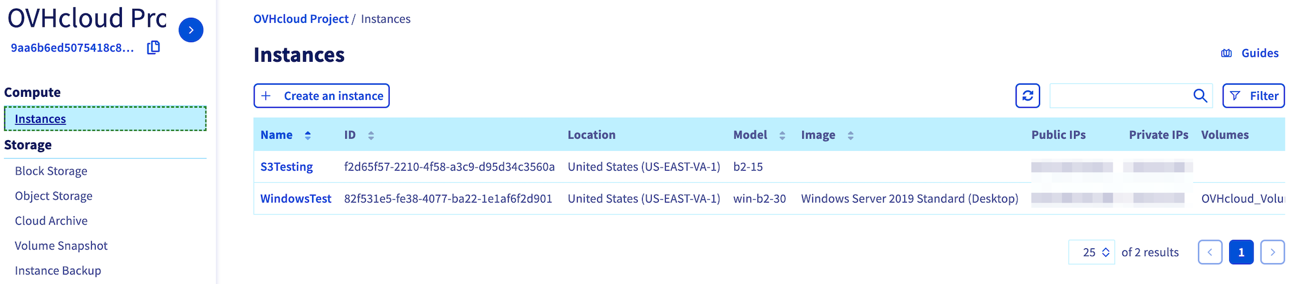Sort by Model column arrows

click(x=782, y=135)
